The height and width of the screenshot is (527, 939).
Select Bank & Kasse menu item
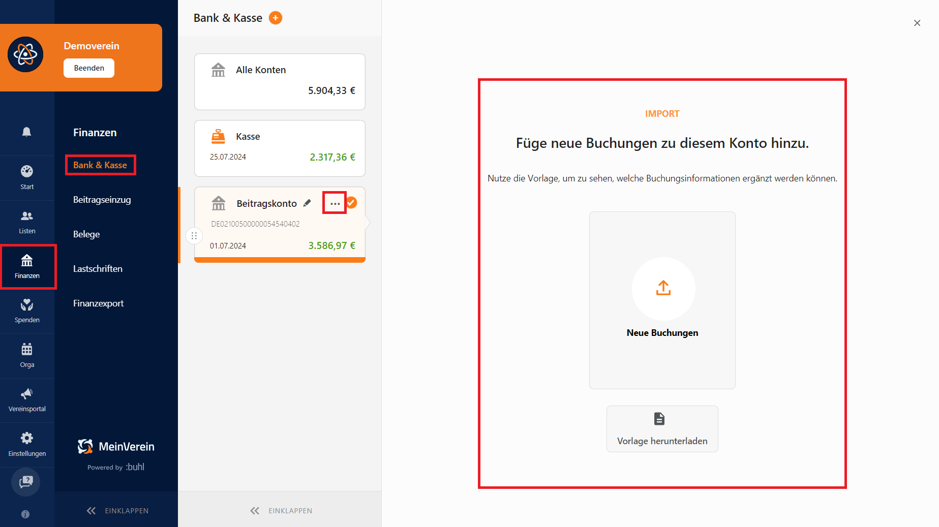[x=100, y=165]
